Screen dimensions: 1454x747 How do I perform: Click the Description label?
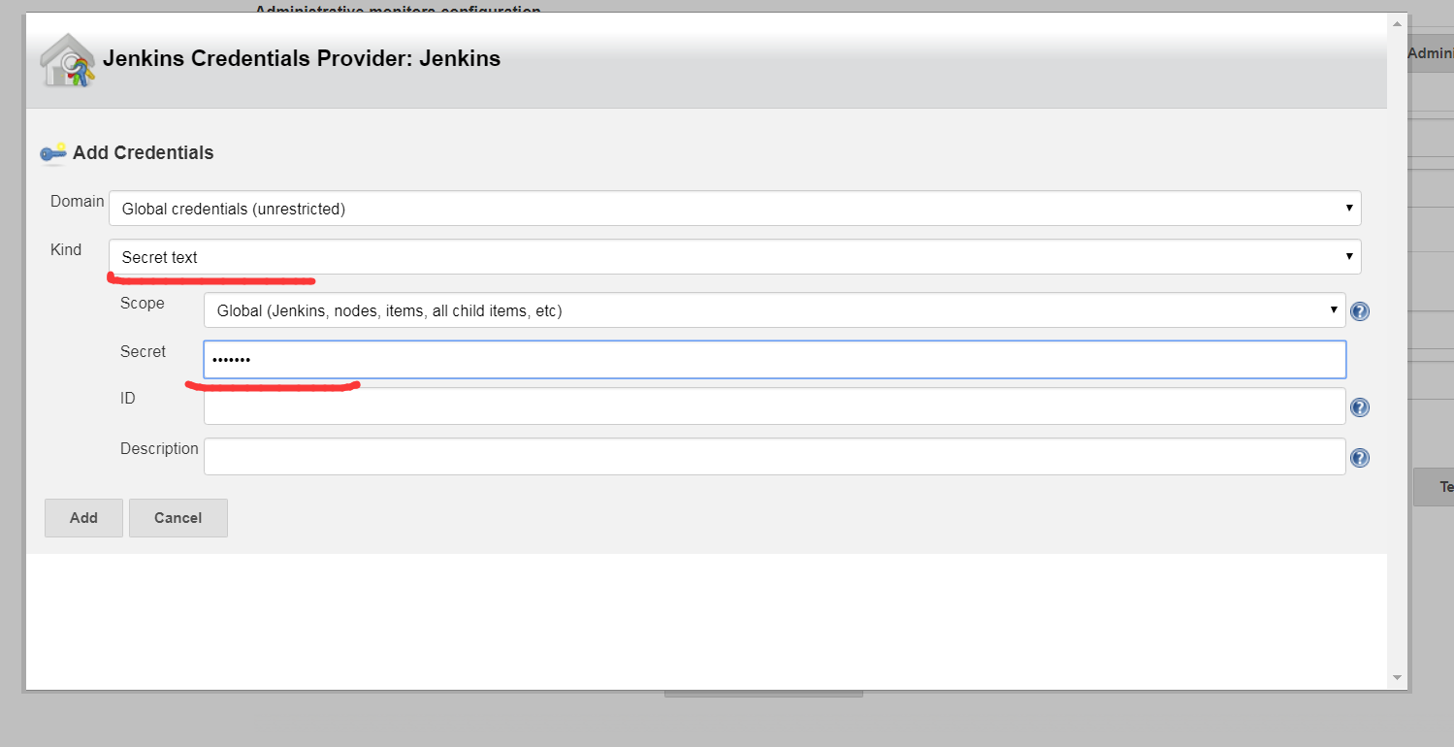coord(159,448)
